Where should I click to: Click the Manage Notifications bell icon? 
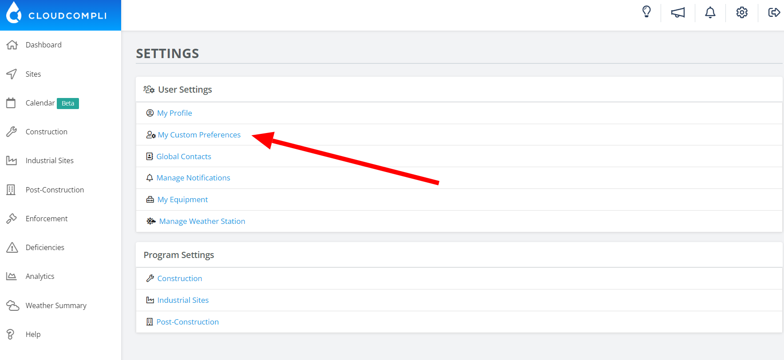tap(150, 178)
